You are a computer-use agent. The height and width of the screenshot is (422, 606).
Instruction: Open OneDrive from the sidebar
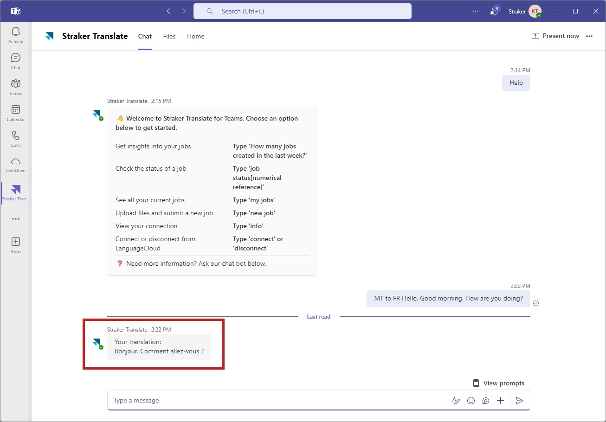click(16, 165)
